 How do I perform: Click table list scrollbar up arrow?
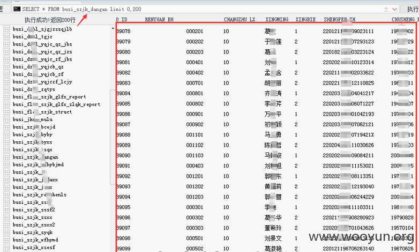coord(113,28)
